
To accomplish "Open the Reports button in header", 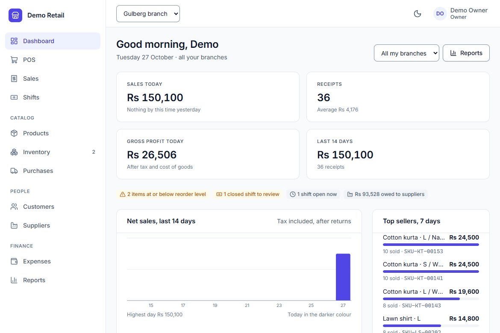I will point(466,53).
